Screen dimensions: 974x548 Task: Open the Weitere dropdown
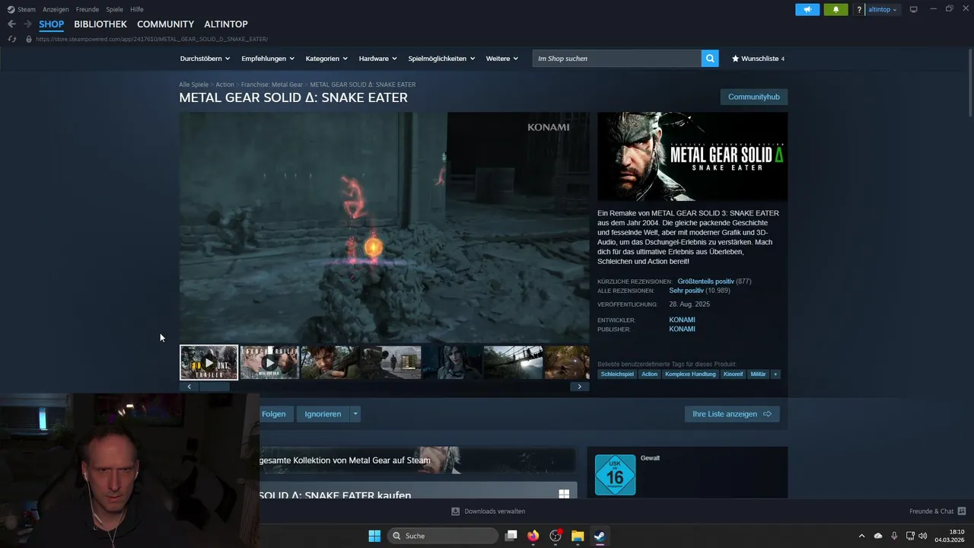(502, 59)
